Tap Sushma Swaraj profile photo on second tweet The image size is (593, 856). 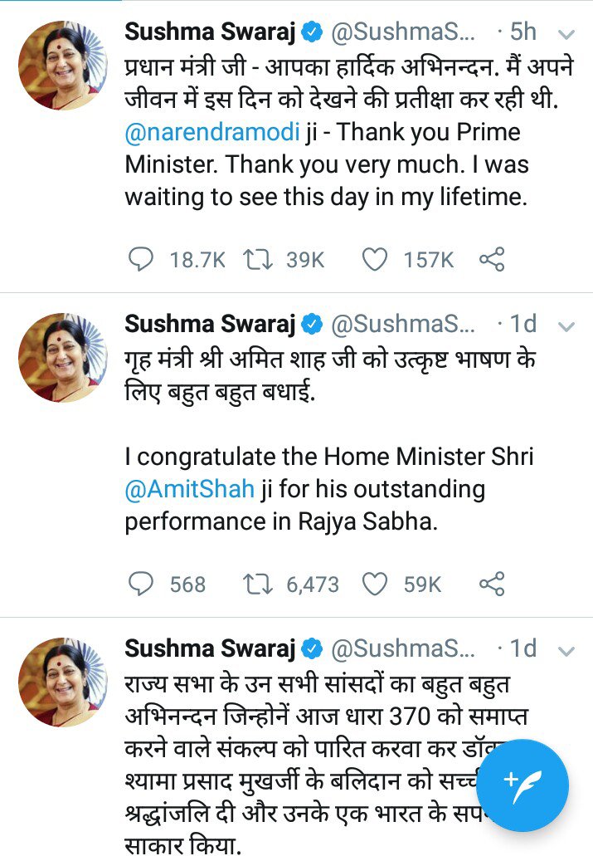(63, 357)
